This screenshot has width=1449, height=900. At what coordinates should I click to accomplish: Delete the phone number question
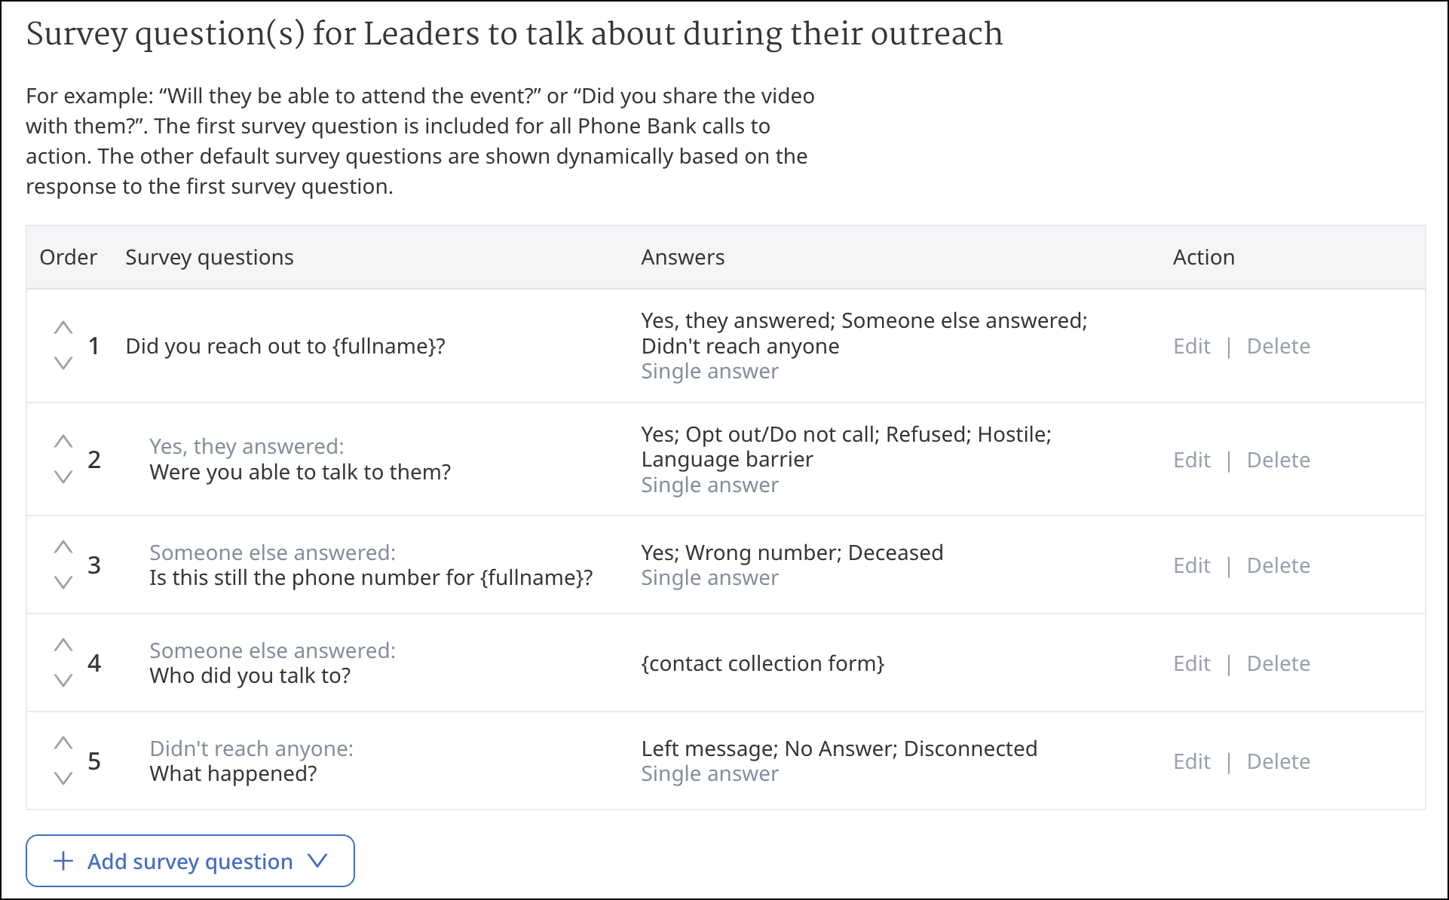(x=1278, y=565)
